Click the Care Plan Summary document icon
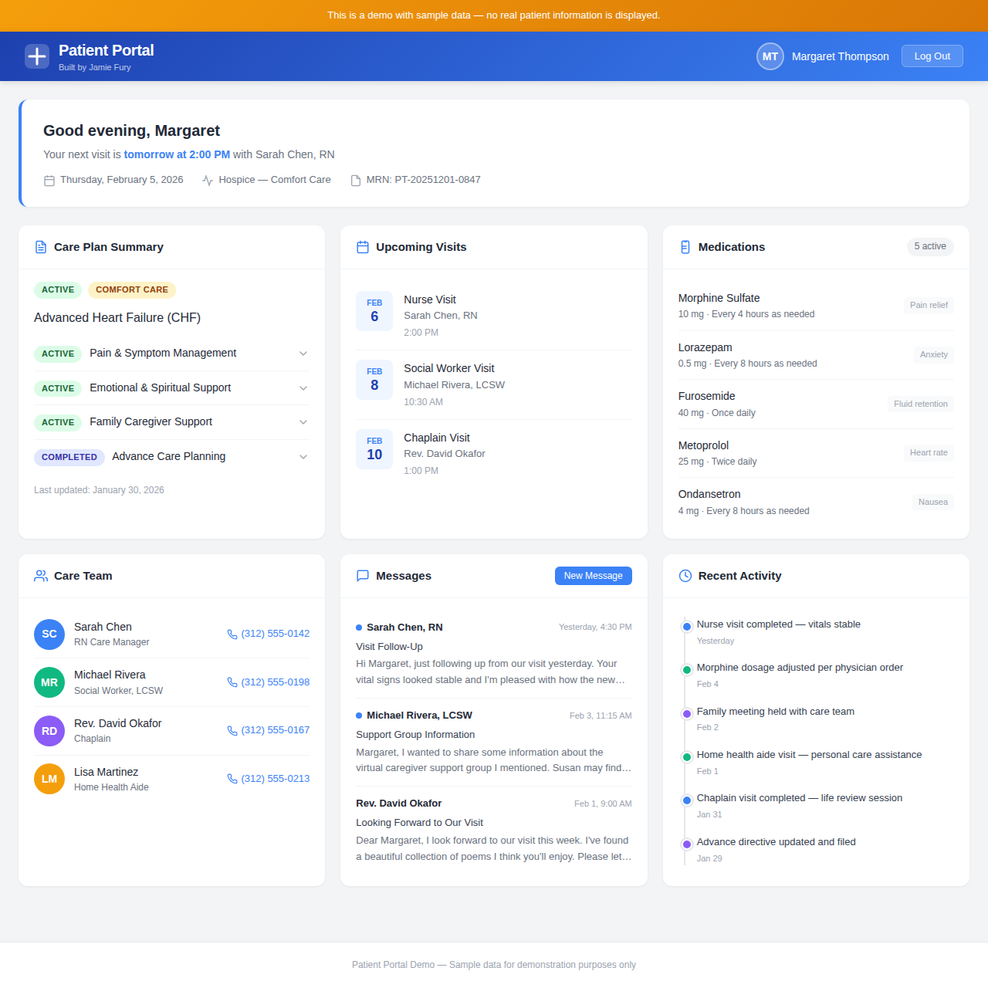This screenshot has height=988, width=988. tap(40, 247)
